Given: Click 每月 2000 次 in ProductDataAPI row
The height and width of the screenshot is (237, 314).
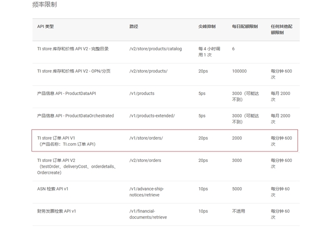Looking at the screenshot, I should [x=280, y=96].
